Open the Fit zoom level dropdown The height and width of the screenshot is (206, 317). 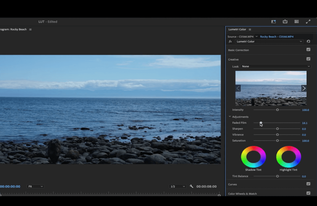point(35,186)
